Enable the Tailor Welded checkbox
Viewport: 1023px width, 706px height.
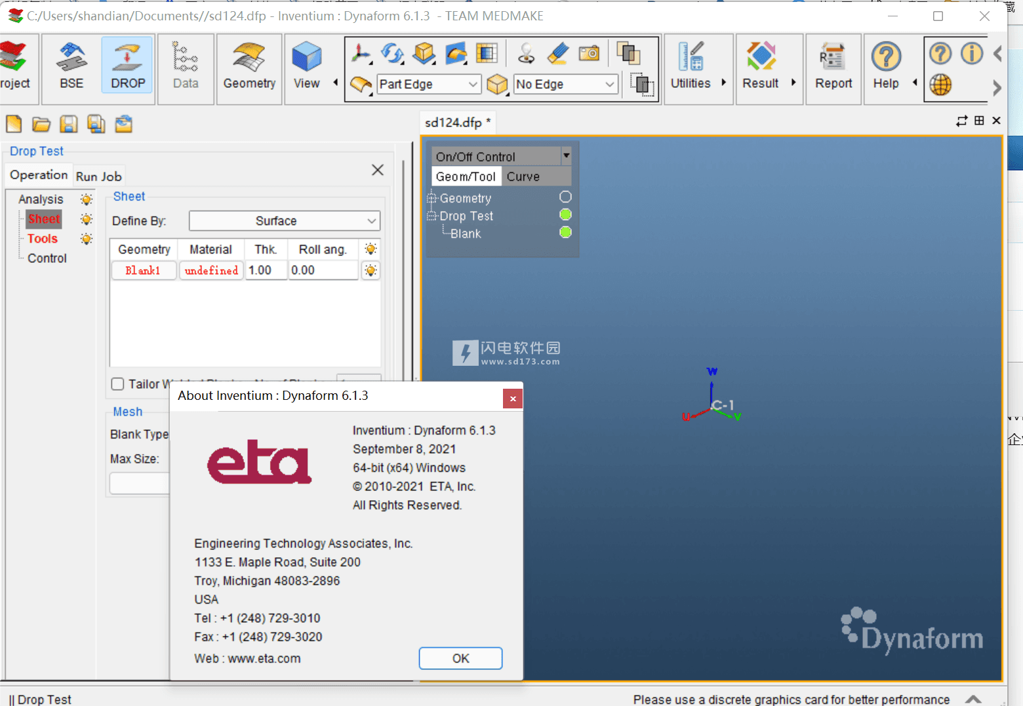pyautogui.click(x=118, y=384)
